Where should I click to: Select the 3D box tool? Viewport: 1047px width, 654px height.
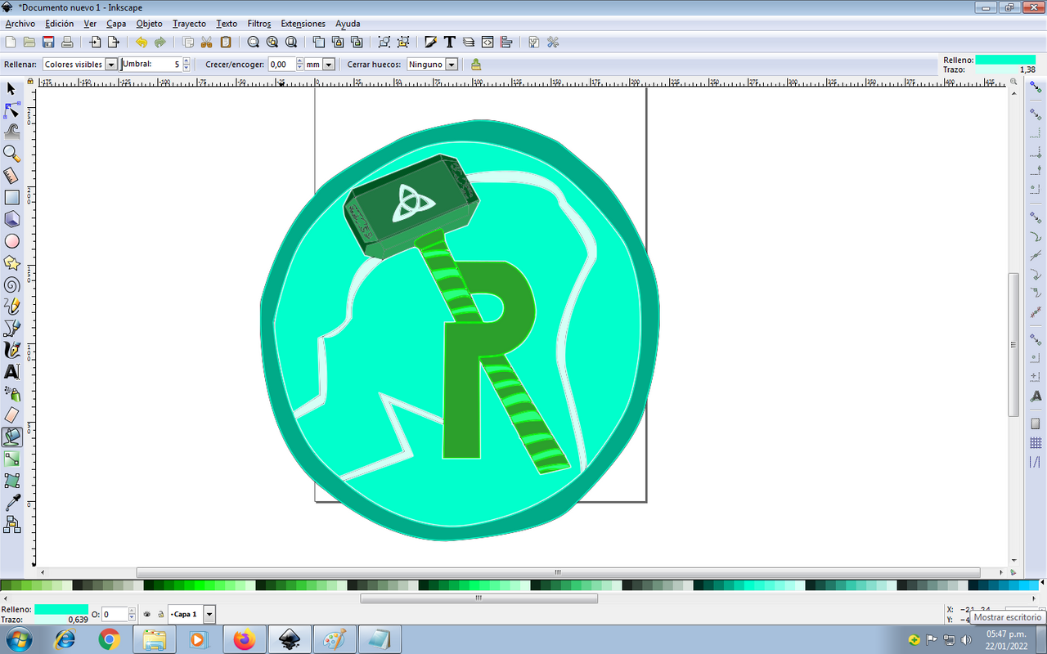click(11, 219)
